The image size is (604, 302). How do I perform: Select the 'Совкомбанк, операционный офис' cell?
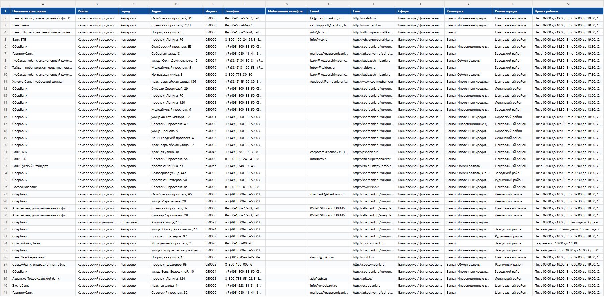tap(43, 265)
